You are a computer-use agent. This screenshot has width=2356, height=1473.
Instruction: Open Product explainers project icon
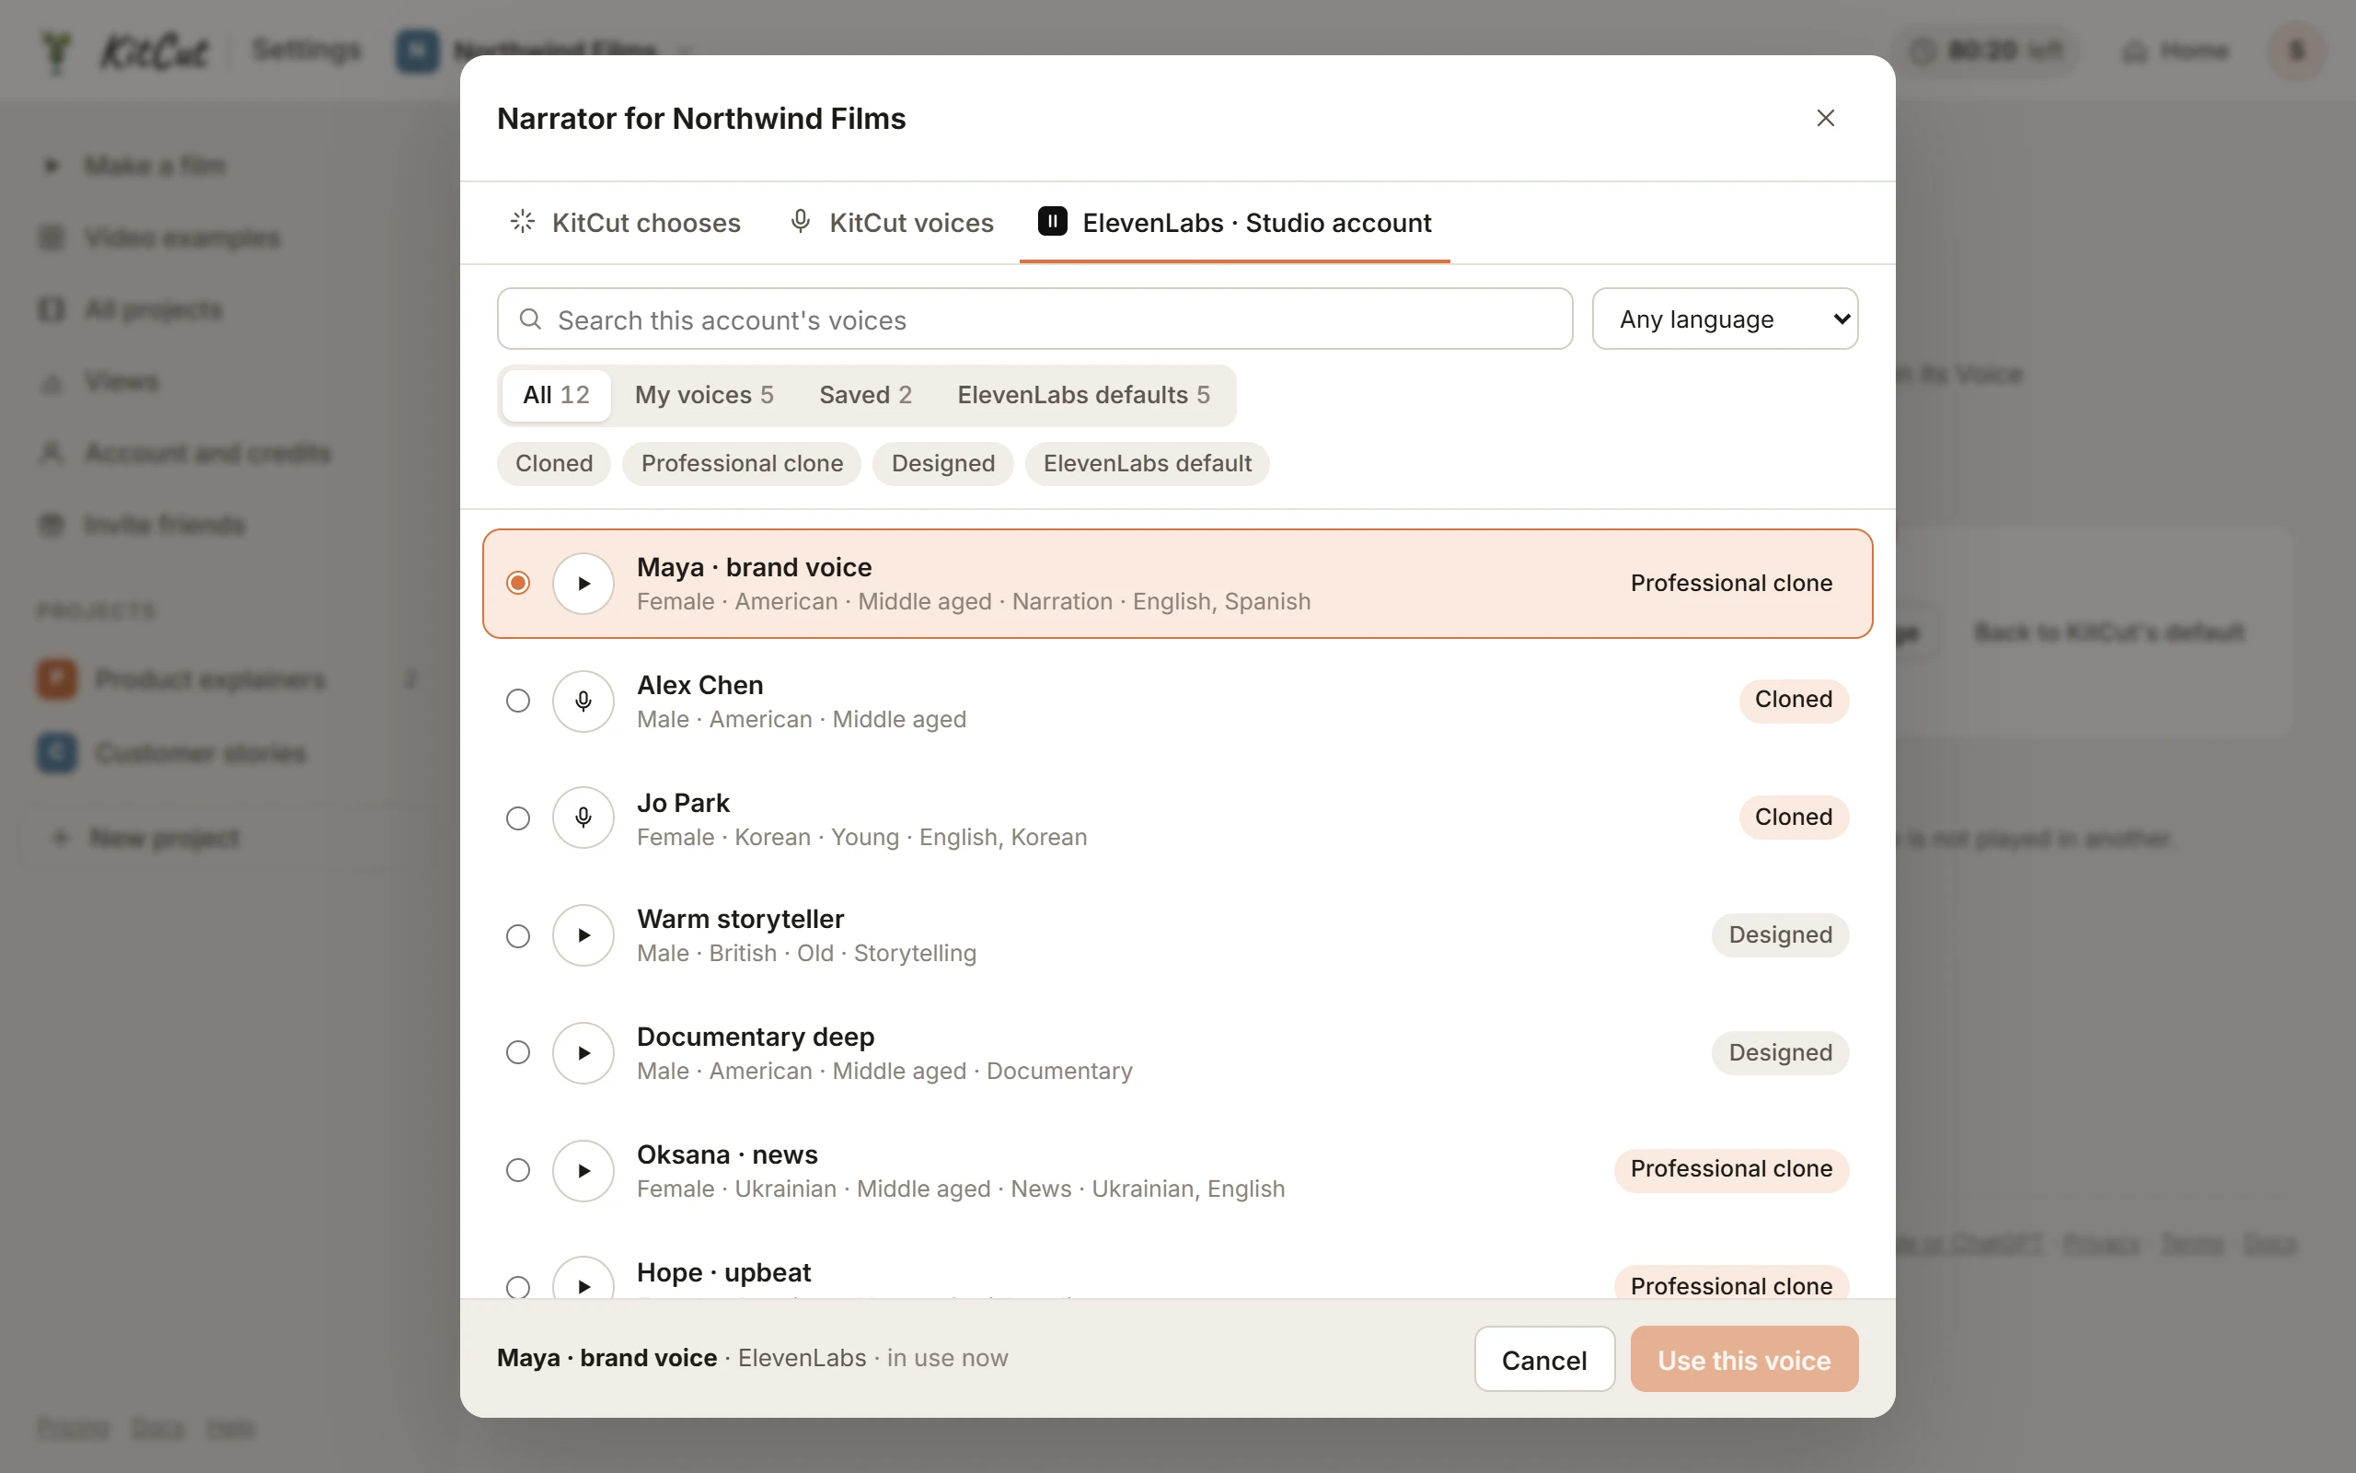[56, 679]
